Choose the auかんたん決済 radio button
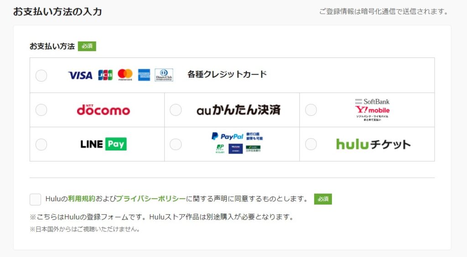This screenshot has height=257, width=467. 176,110
